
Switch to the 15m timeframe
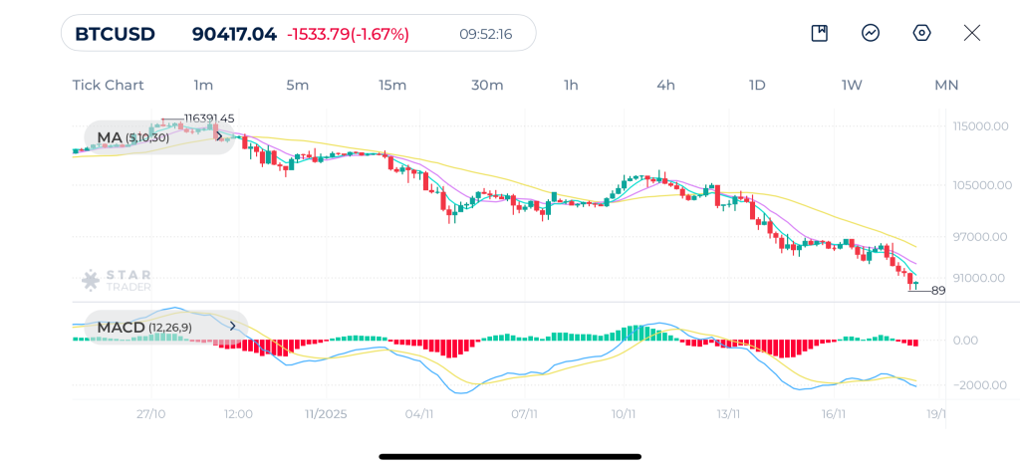coord(392,85)
